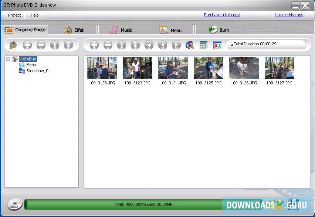Add photos with the photo toolbar plus button

tap(94, 45)
